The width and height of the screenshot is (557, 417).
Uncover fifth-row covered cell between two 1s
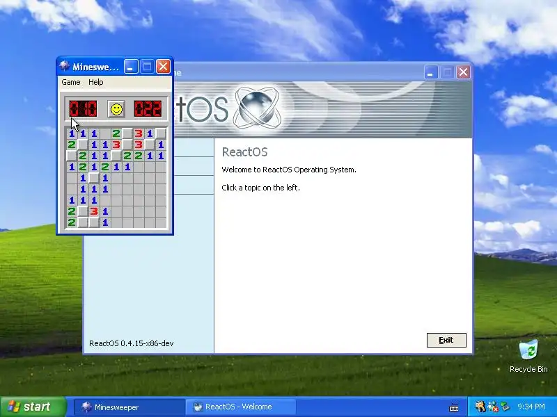point(94,178)
